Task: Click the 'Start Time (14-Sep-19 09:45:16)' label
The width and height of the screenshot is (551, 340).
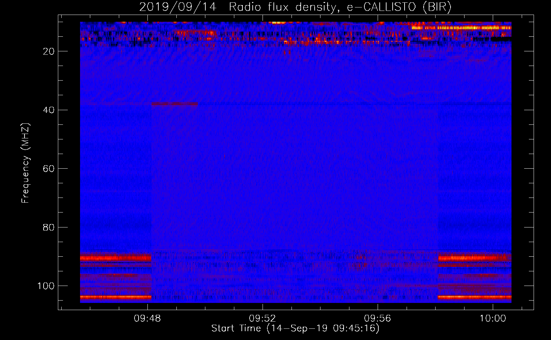Action: click(x=295, y=328)
